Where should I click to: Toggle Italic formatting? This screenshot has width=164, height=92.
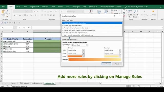coord(17,15)
